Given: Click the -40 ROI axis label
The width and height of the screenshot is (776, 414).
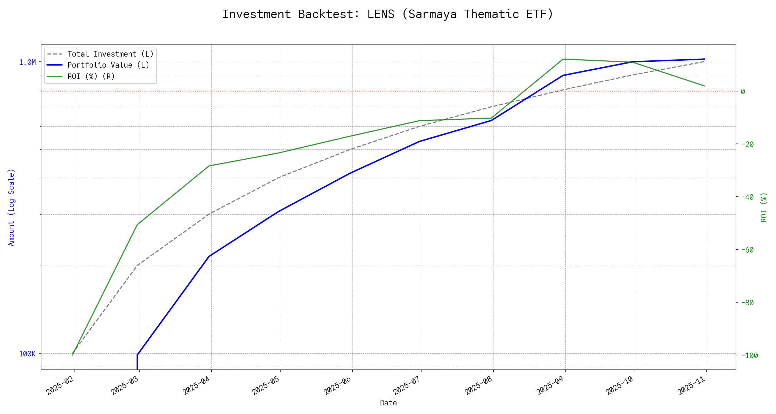Looking at the screenshot, I should (x=747, y=197).
